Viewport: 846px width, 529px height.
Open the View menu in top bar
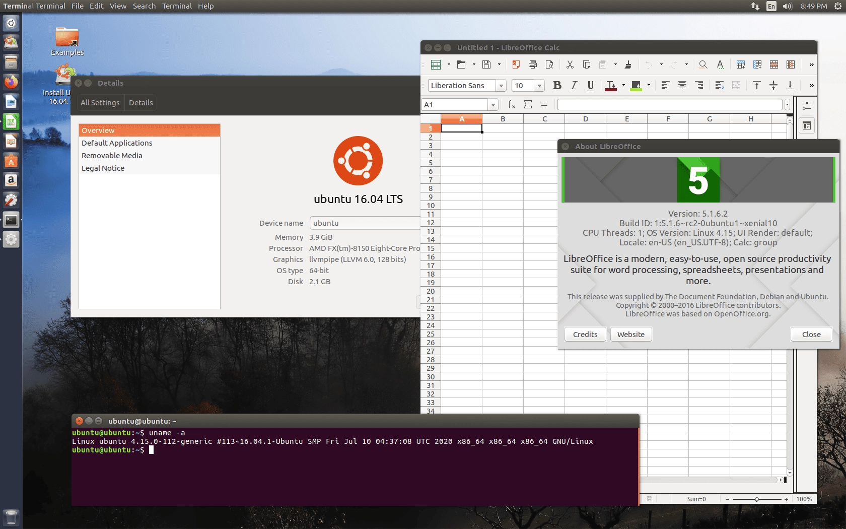(118, 6)
